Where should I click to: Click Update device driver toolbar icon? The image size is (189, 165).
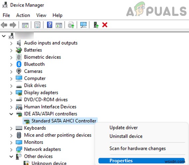coord(71,25)
